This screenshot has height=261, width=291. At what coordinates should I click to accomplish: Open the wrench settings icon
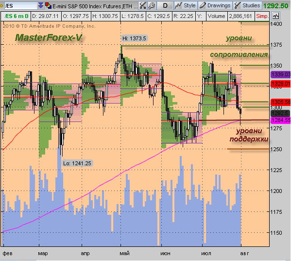tap(152, 6)
